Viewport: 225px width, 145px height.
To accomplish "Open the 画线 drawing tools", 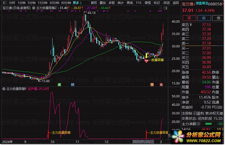I will (x=129, y=3).
